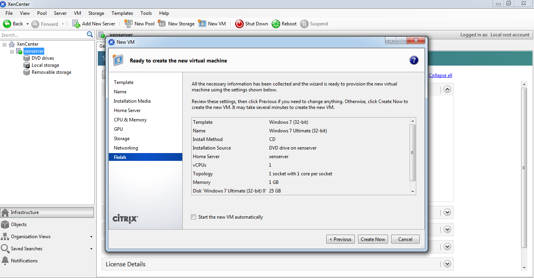Screen dimensions: 534x278
Task: Open the Server menu
Action: click(x=60, y=13)
